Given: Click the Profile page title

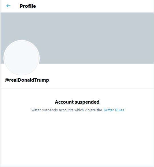Looking at the screenshot, I should coord(28,6).
